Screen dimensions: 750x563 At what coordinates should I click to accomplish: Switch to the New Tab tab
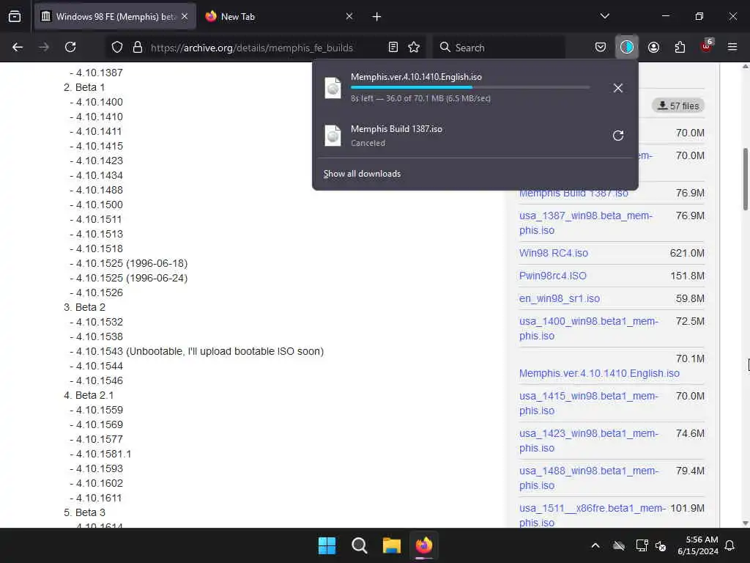point(279,17)
